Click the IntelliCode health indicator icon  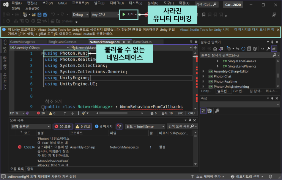pos(27,113)
